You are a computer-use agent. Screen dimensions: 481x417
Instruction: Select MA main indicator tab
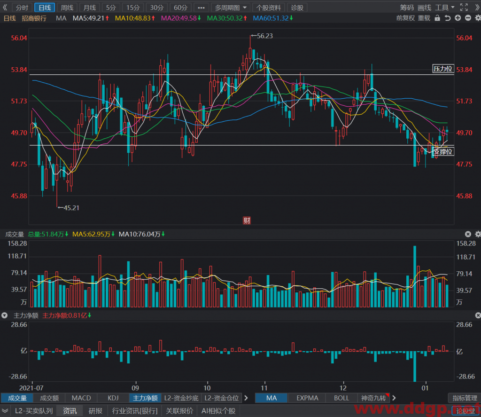pos(272,398)
